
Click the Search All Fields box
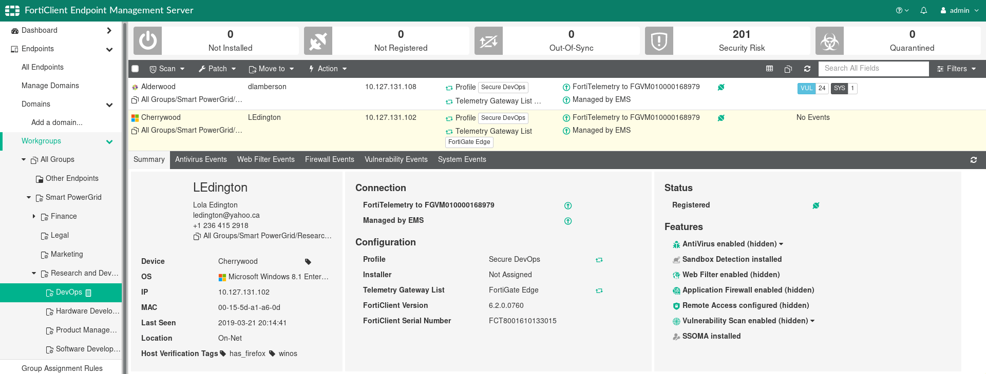coord(874,69)
